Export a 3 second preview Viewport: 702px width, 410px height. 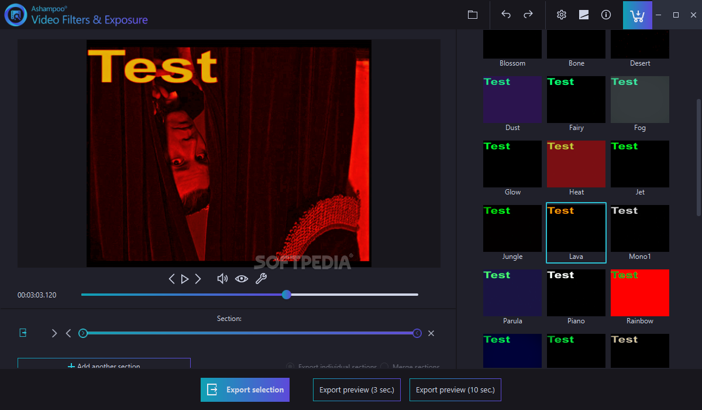(x=357, y=389)
